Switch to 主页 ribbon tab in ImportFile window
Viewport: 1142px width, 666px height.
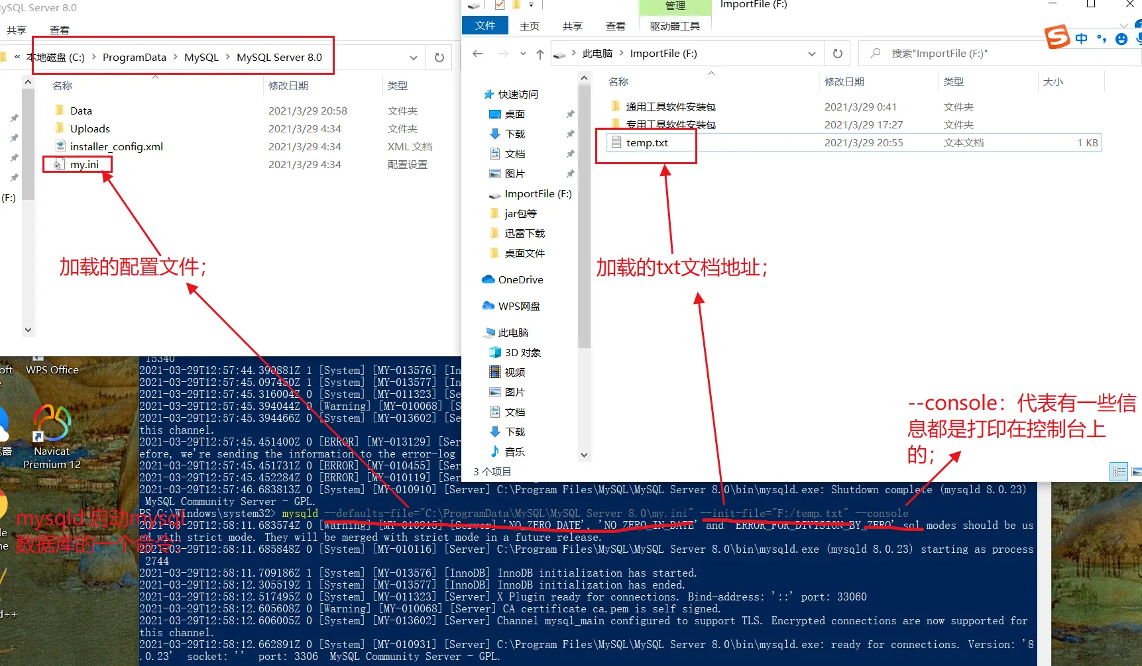coord(530,26)
